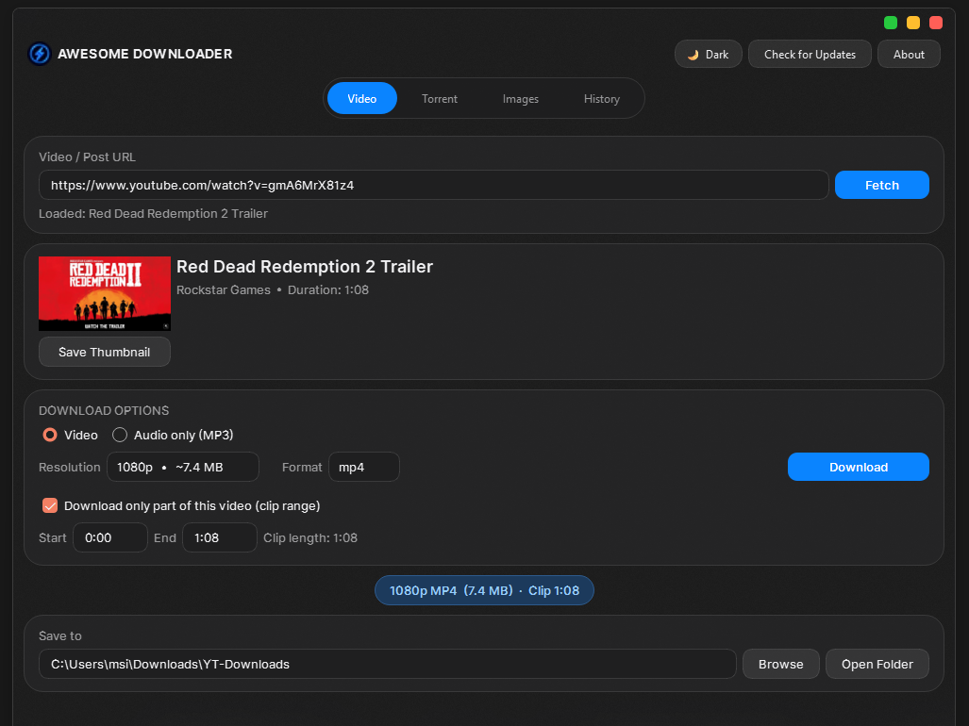Toggle the Dark theme button
This screenshot has width=969, height=726.
709,55
